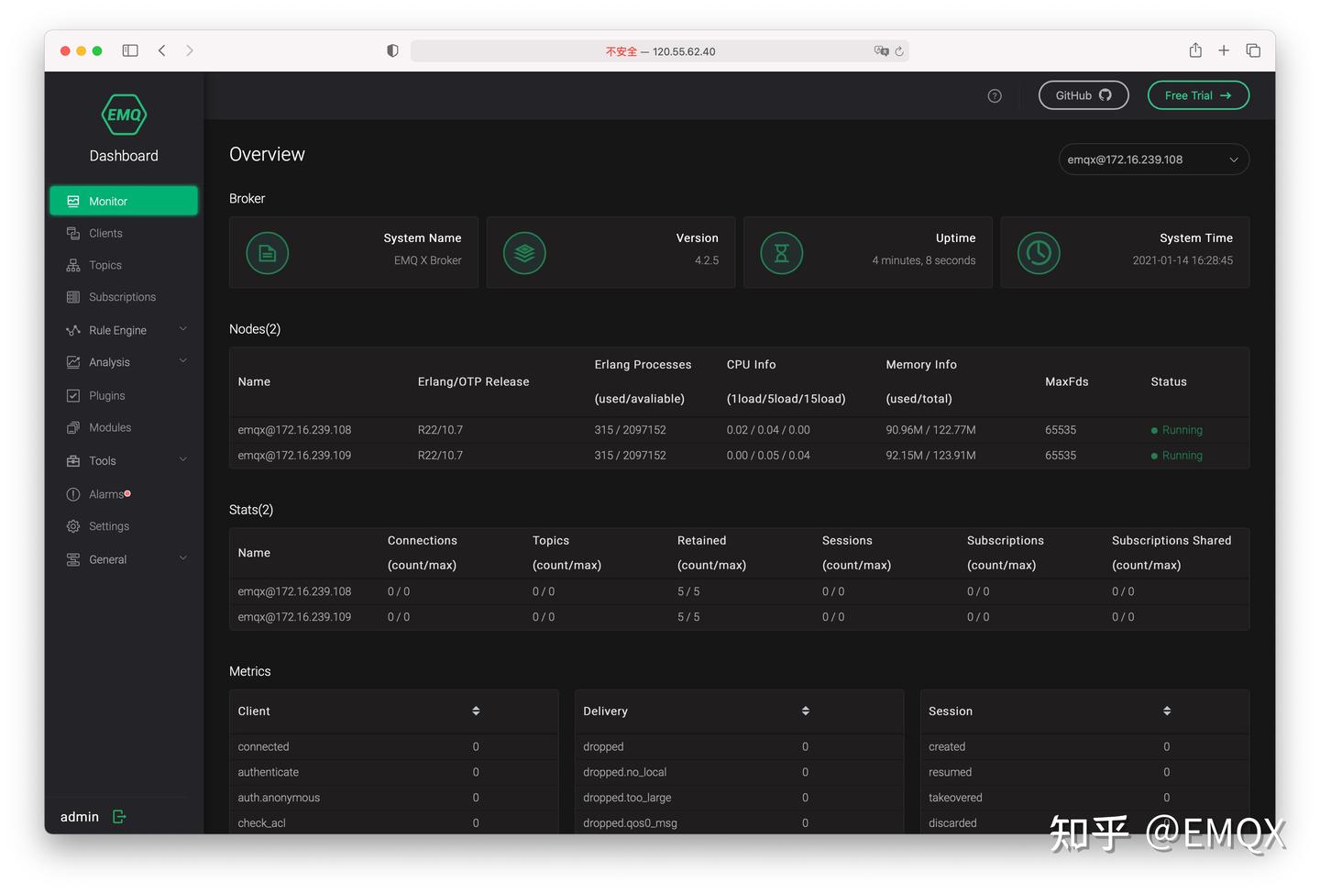The image size is (1320, 893).
Task: Click the Alarms icon with notification dot
Action: 74,493
